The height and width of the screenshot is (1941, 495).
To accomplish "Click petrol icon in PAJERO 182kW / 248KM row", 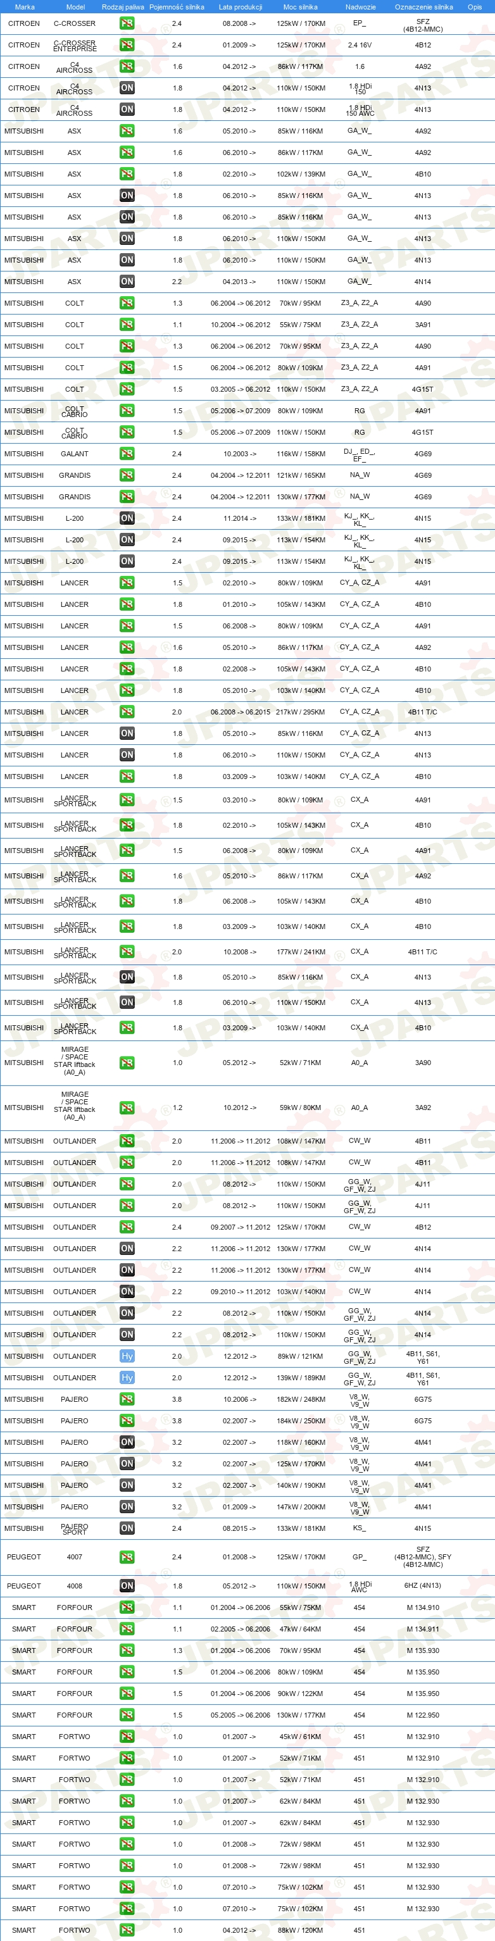I will coord(127,1399).
